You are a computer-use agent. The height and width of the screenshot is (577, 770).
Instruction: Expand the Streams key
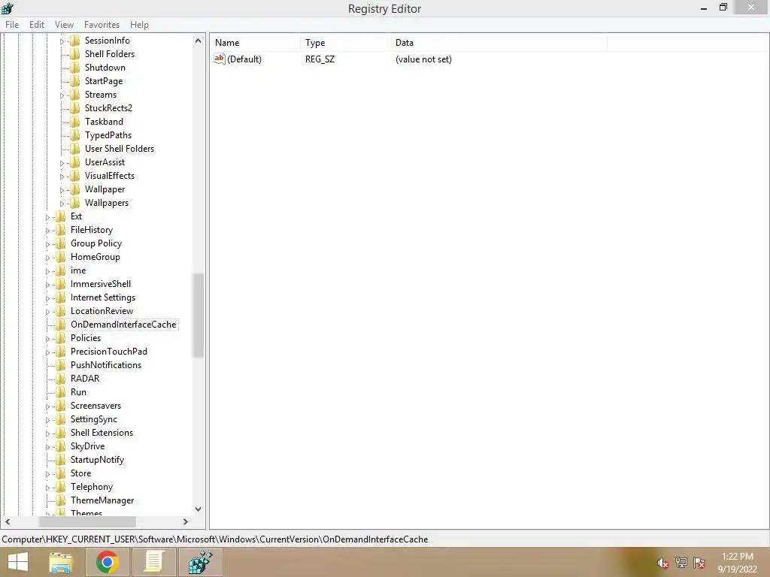click(x=62, y=95)
